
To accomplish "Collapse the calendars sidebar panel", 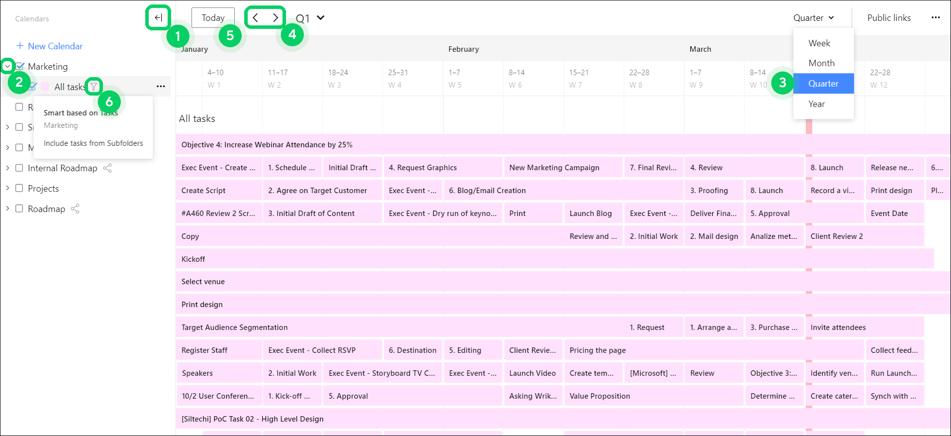I will (158, 18).
